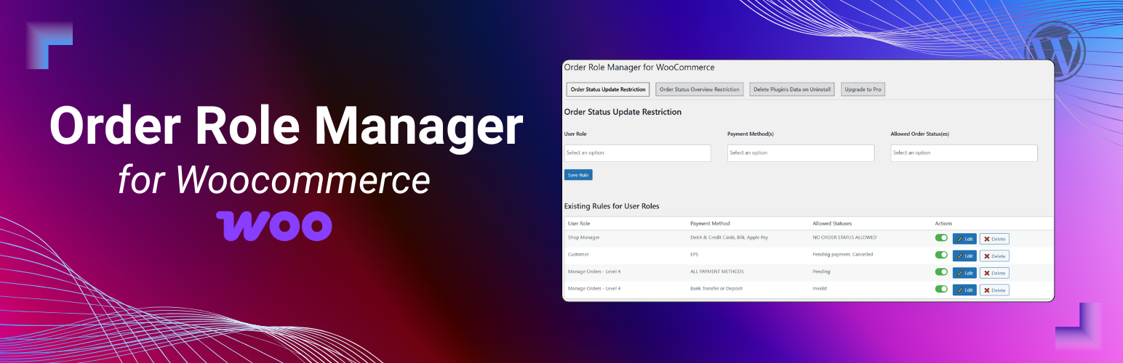The height and width of the screenshot is (363, 1123).
Task: Click the Save Rule button
Action: pos(579,175)
